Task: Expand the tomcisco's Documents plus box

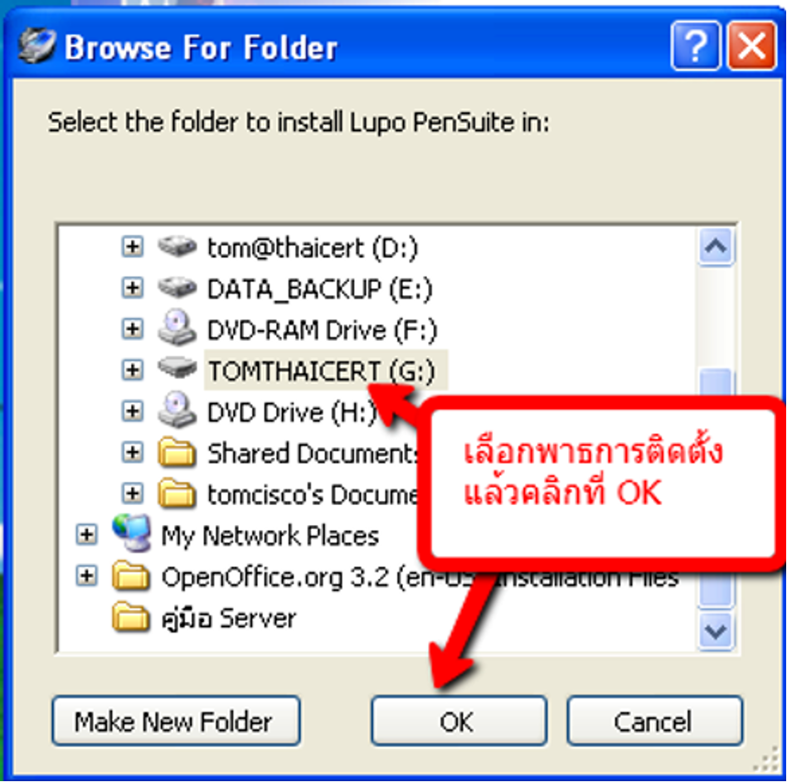Action: click(133, 493)
